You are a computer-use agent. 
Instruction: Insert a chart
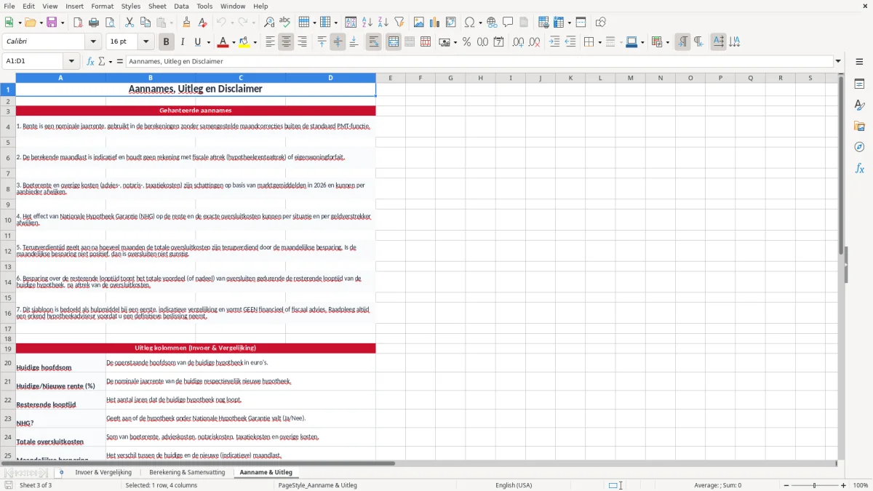[435, 23]
